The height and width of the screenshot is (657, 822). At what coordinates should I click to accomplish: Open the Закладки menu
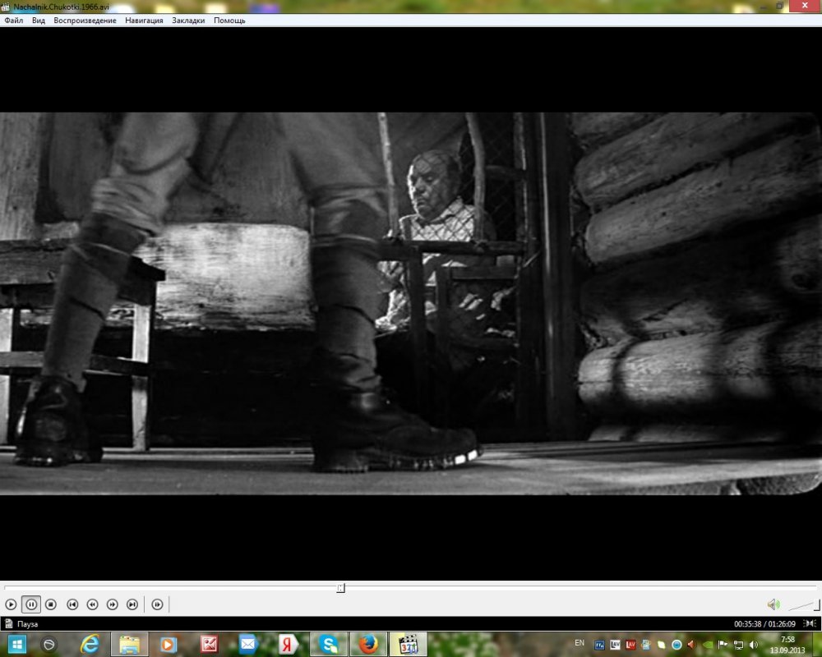pos(188,21)
